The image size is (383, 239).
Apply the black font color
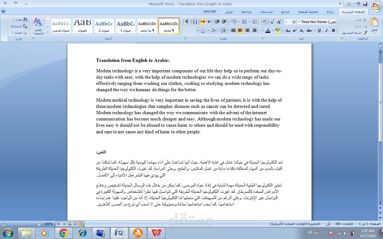(268, 31)
